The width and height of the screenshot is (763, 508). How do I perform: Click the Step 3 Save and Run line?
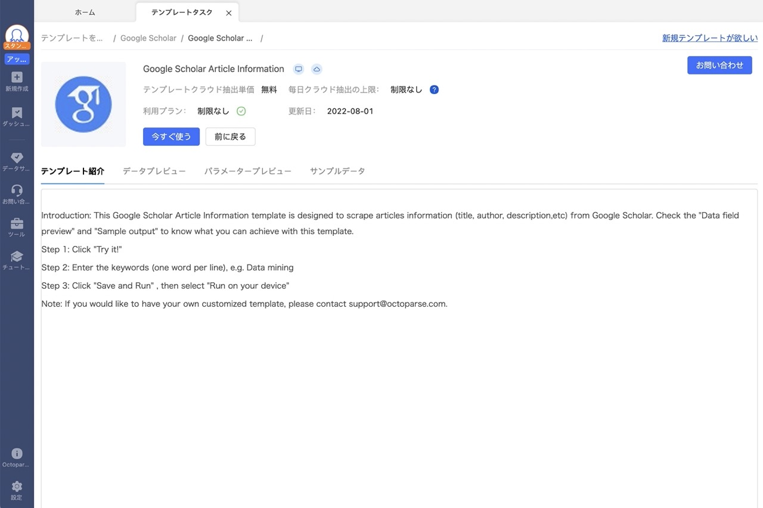coord(165,286)
